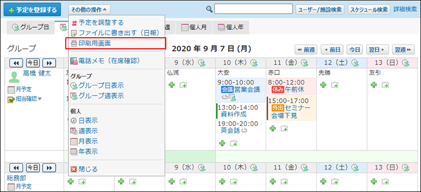The width and height of the screenshot is (421, 192).
Task: Click group day icon beside 11（金） top header
Action: [x=305, y=63]
